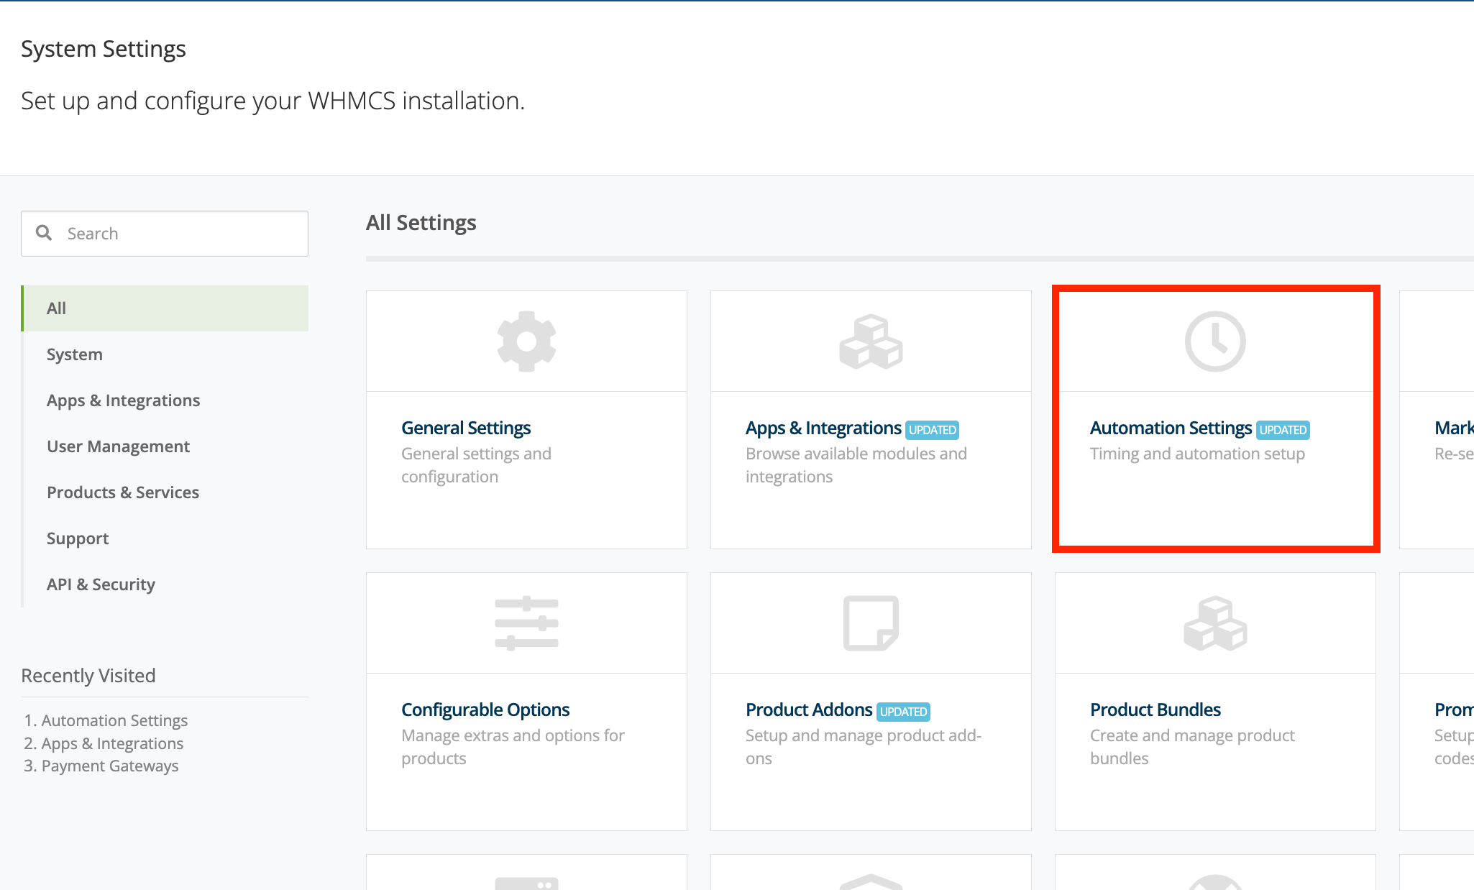Click the UPDATED badge on Automation Settings
Viewport: 1474px width, 890px height.
(x=1283, y=430)
